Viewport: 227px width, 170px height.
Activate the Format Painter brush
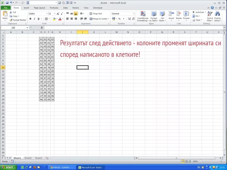pos(11,20)
